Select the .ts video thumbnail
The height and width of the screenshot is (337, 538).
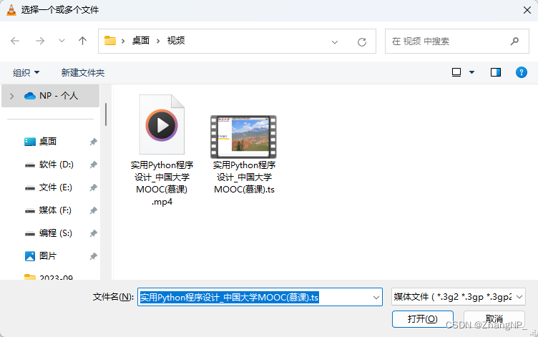(243, 137)
